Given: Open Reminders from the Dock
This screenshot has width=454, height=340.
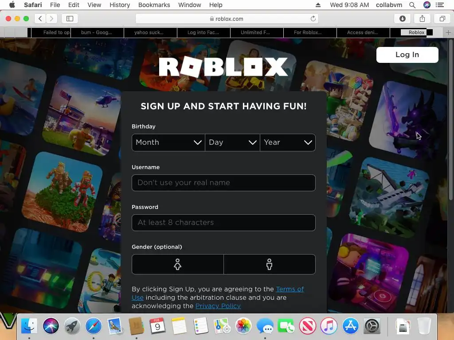Looking at the screenshot, I should coord(200,326).
